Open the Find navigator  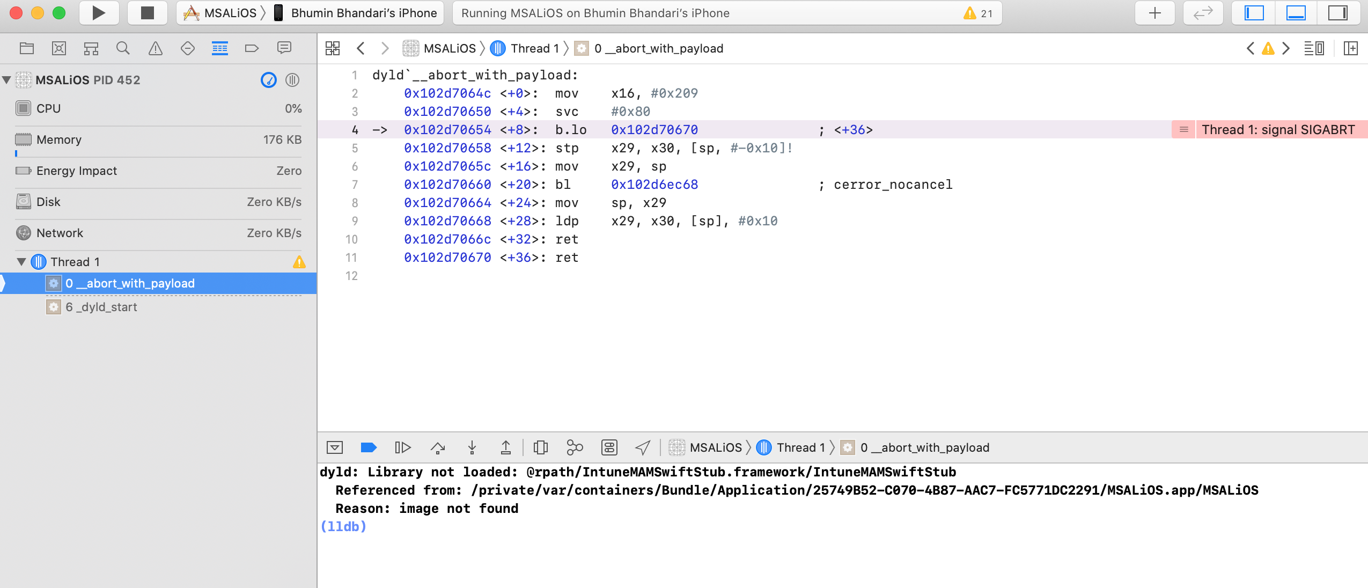[123, 48]
